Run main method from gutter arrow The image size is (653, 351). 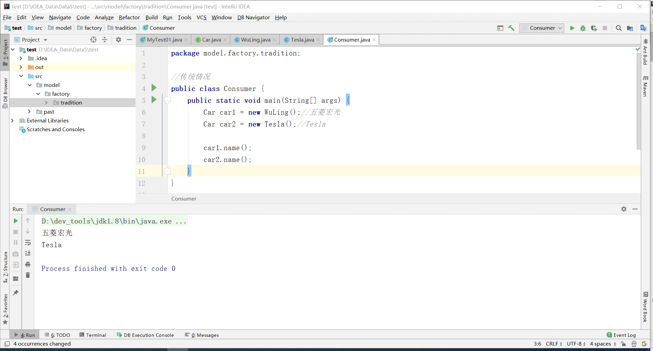coord(154,99)
